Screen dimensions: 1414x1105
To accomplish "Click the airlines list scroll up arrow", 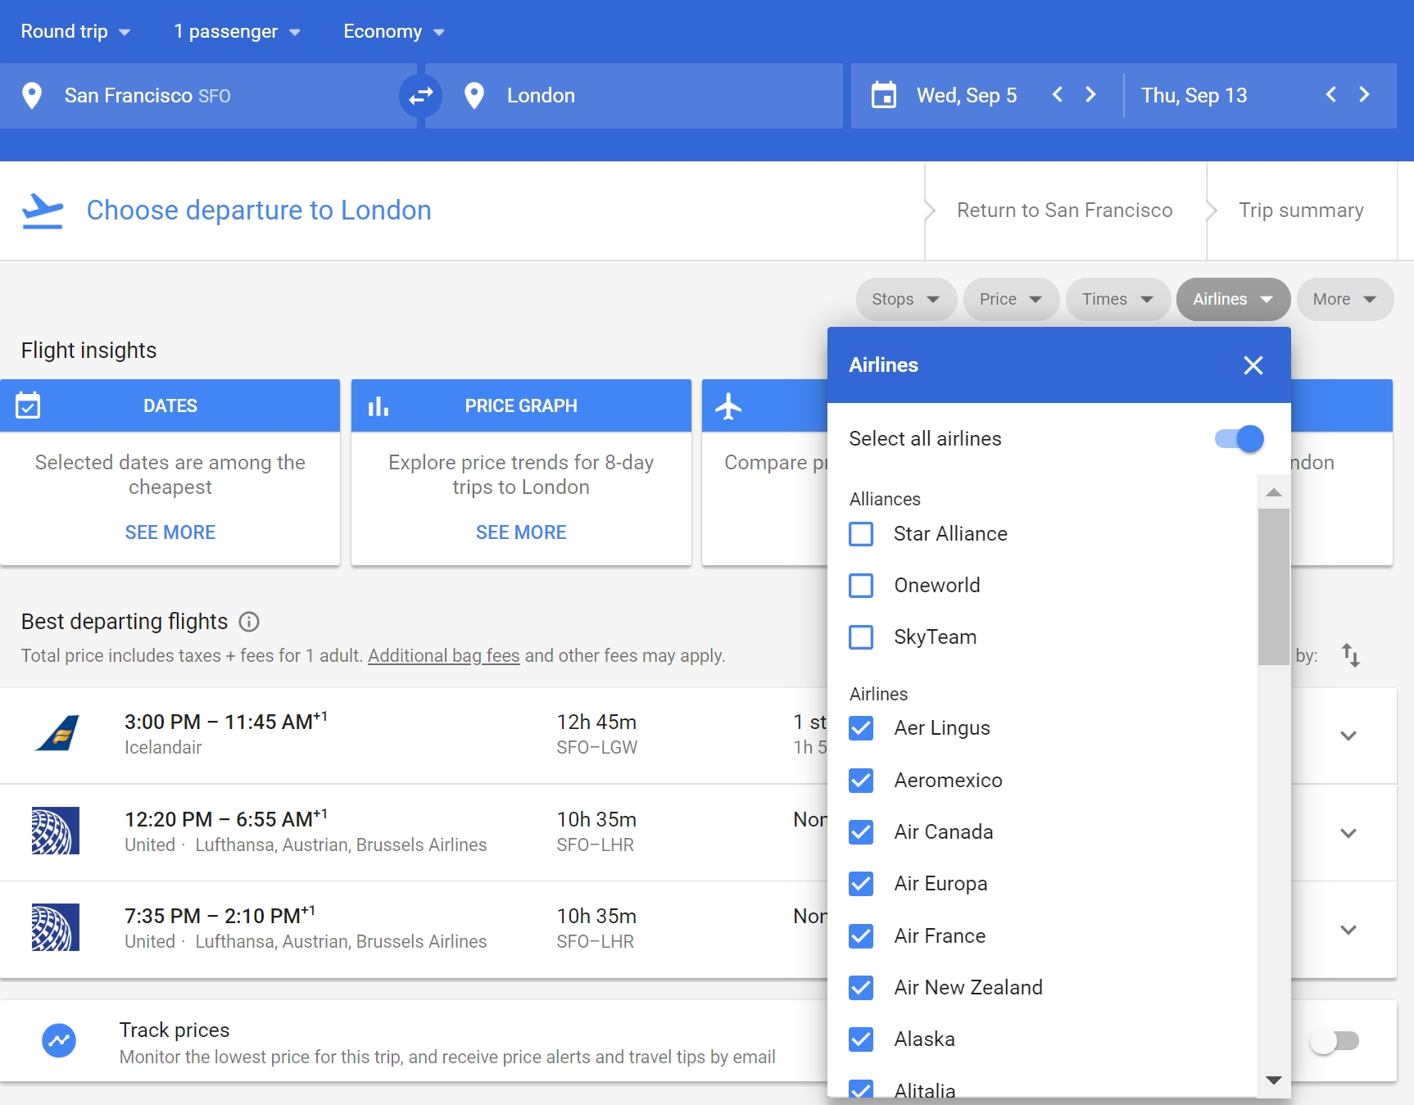I will pyautogui.click(x=1274, y=492).
